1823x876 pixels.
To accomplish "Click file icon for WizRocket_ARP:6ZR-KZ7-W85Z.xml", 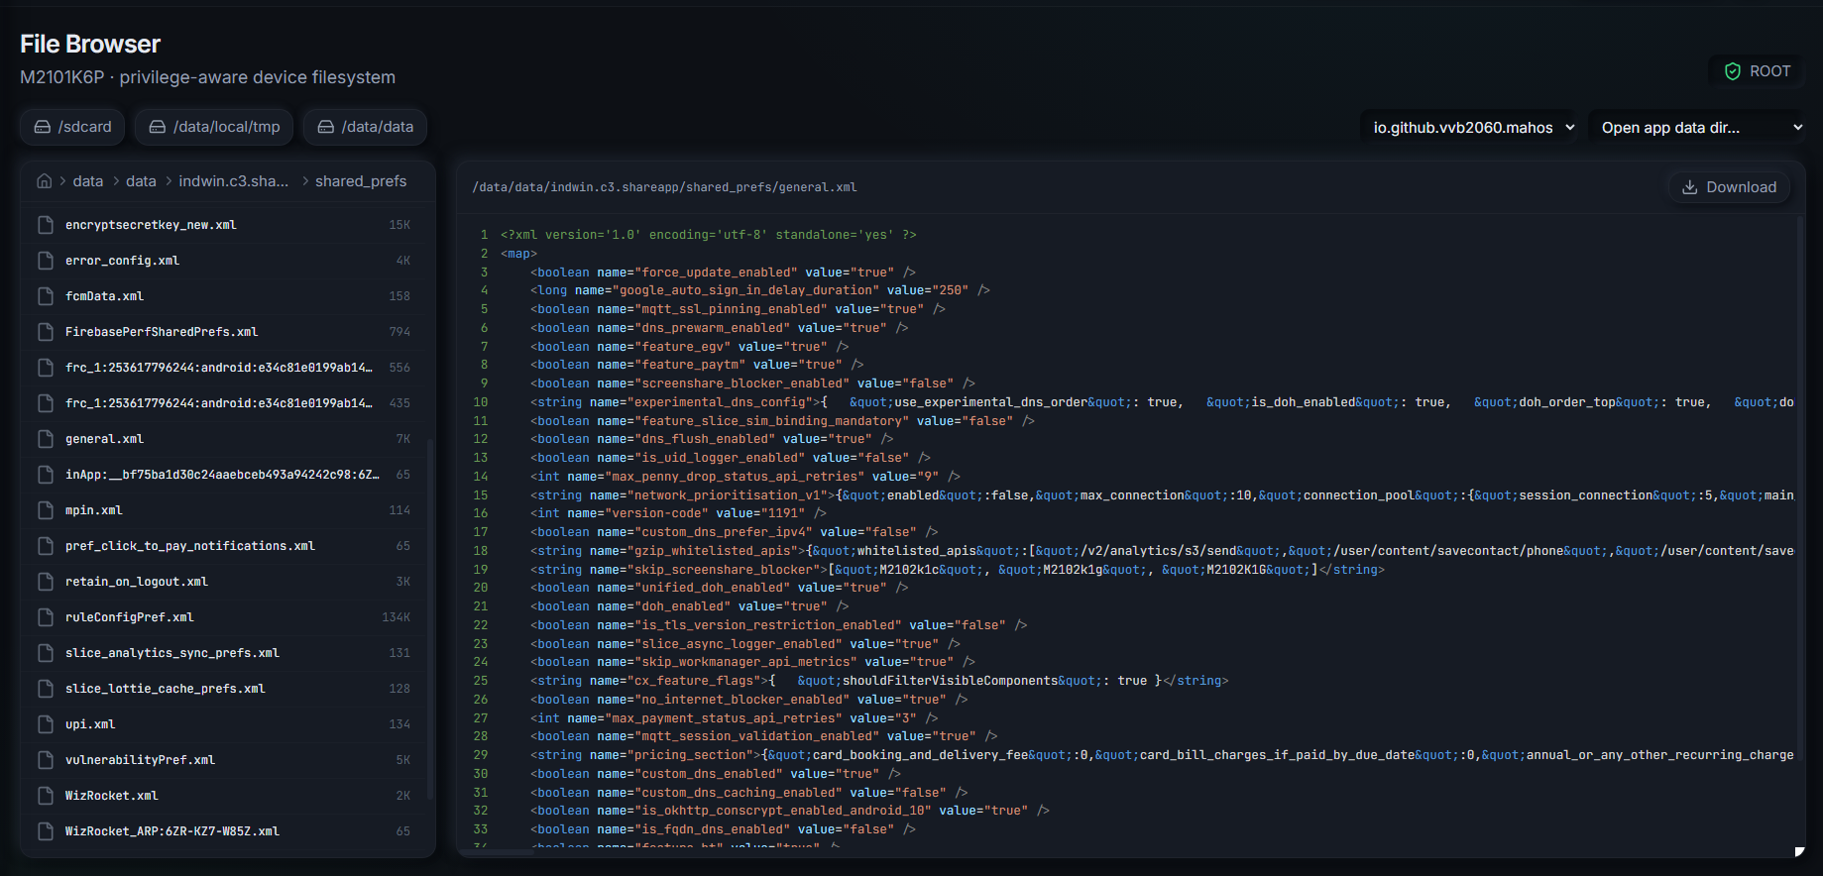I will click(x=46, y=831).
